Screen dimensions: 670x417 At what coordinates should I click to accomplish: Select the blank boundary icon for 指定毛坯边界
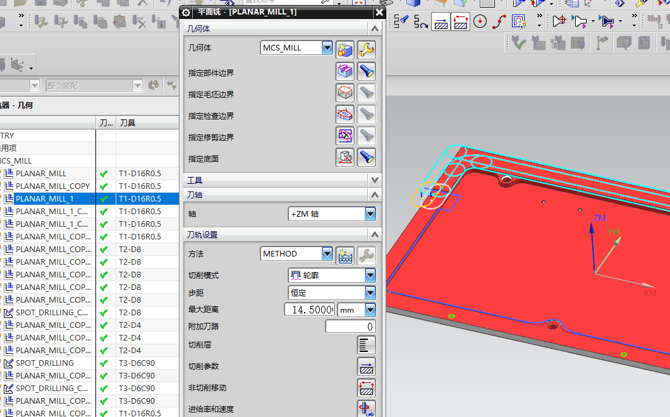point(345,93)
